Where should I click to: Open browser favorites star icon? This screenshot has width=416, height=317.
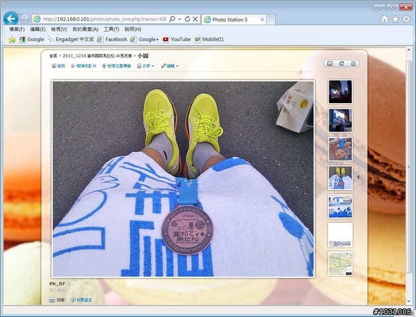click(x=395, y=19)
